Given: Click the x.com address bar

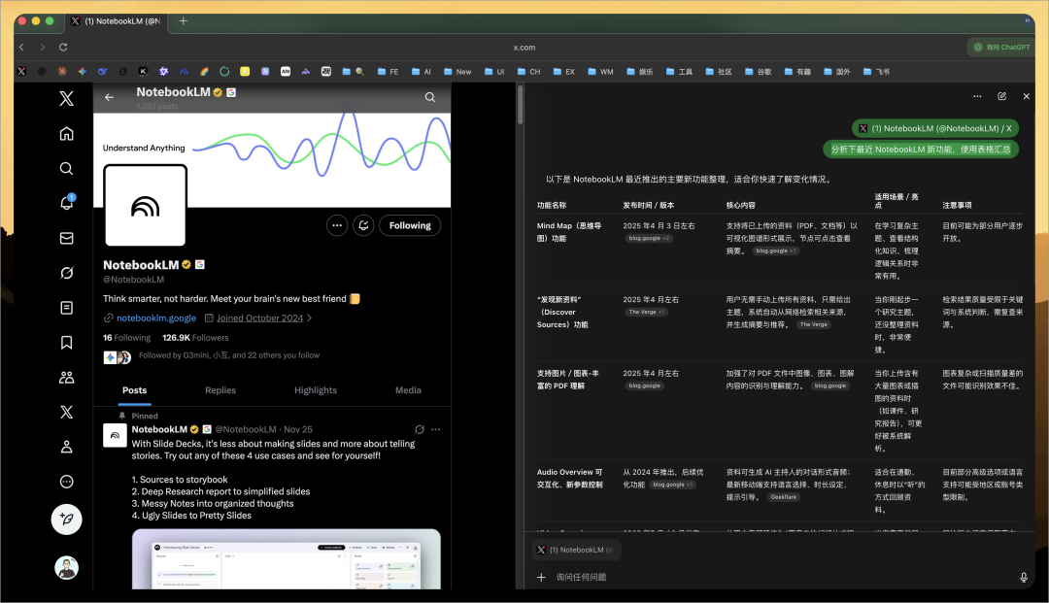Looking at the screenshot, I should [524, 48].
